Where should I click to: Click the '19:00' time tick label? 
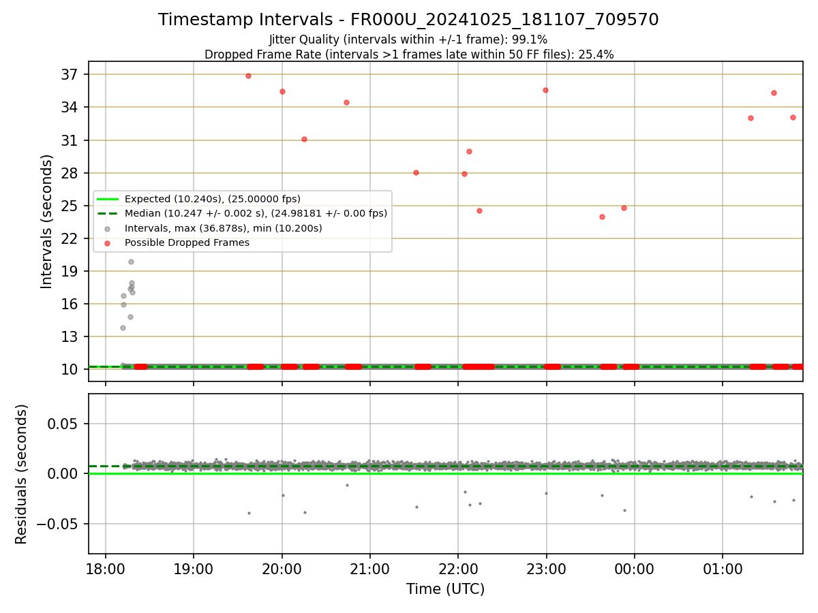[x=194, y=569]
